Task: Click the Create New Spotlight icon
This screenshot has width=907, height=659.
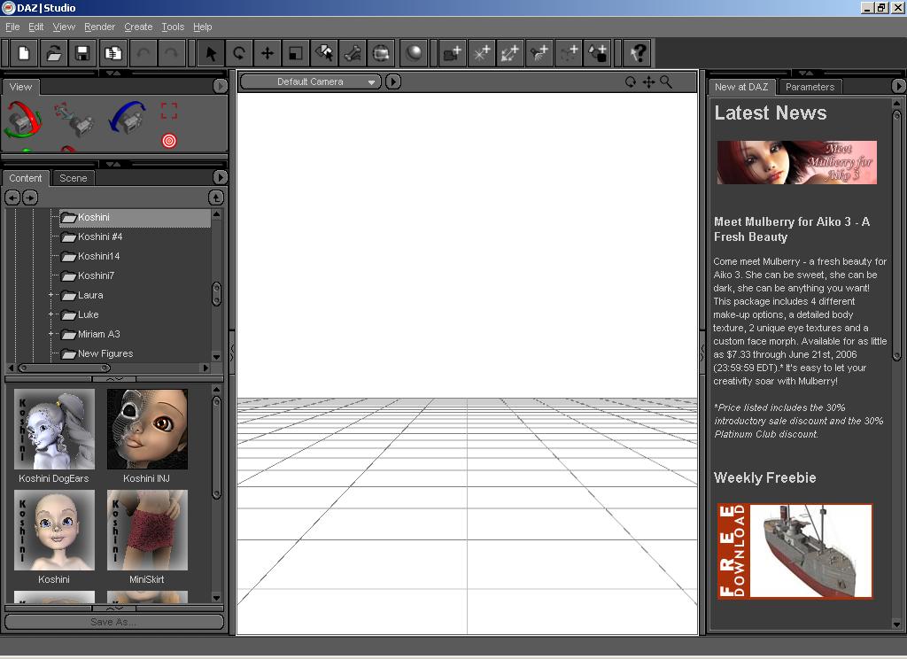Action: pos(539,53)
